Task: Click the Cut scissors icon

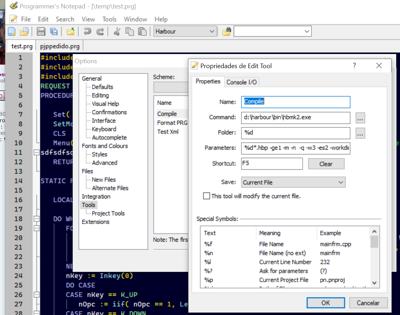Action: [x=117, y=32]
